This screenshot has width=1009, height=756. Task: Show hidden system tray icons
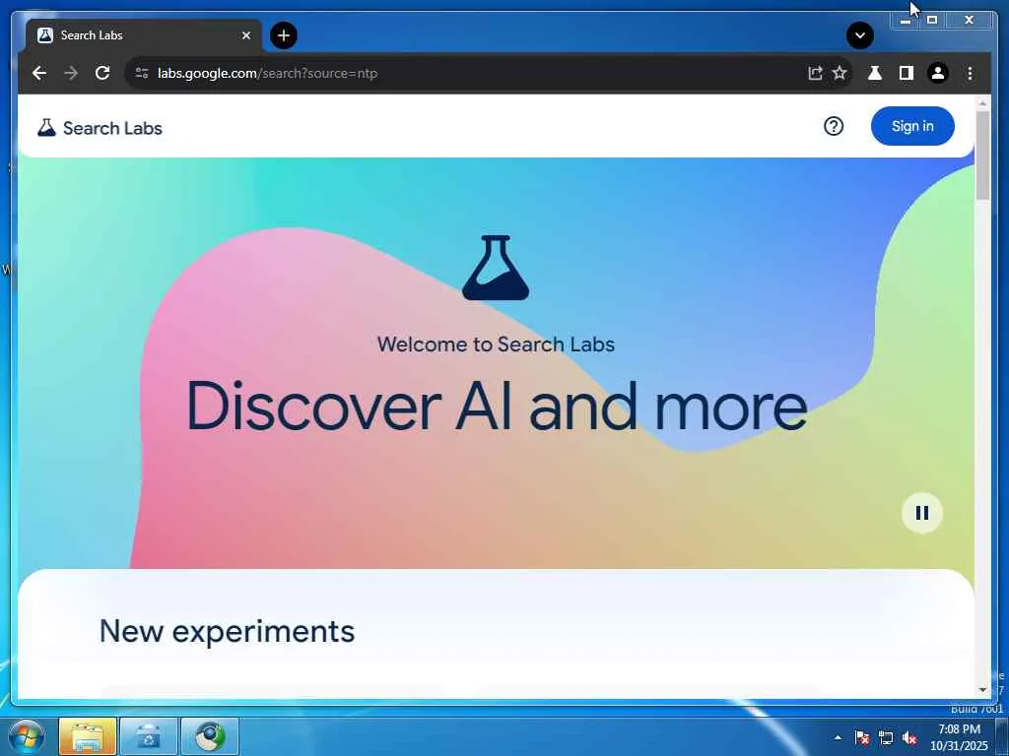tap(838, 737)
